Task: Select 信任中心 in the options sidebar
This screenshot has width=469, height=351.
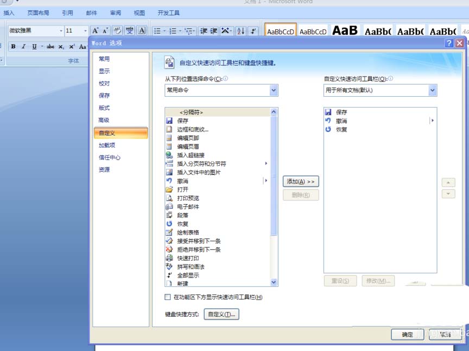Action: [121, 157]
